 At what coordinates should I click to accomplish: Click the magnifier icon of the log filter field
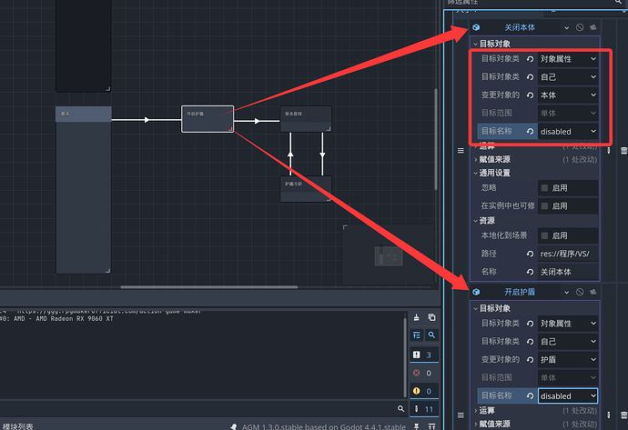pos(400,409)
